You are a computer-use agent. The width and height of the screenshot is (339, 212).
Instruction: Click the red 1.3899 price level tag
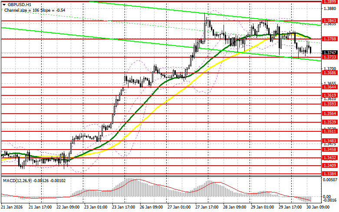coord(329,2)
